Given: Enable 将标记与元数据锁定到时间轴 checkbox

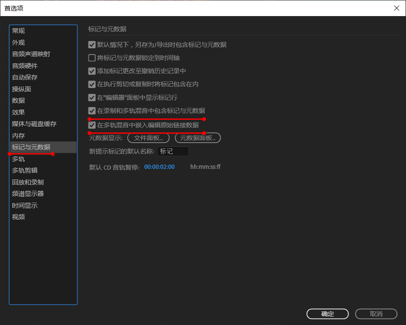Looking at the screenshot, I should (92, 58).
